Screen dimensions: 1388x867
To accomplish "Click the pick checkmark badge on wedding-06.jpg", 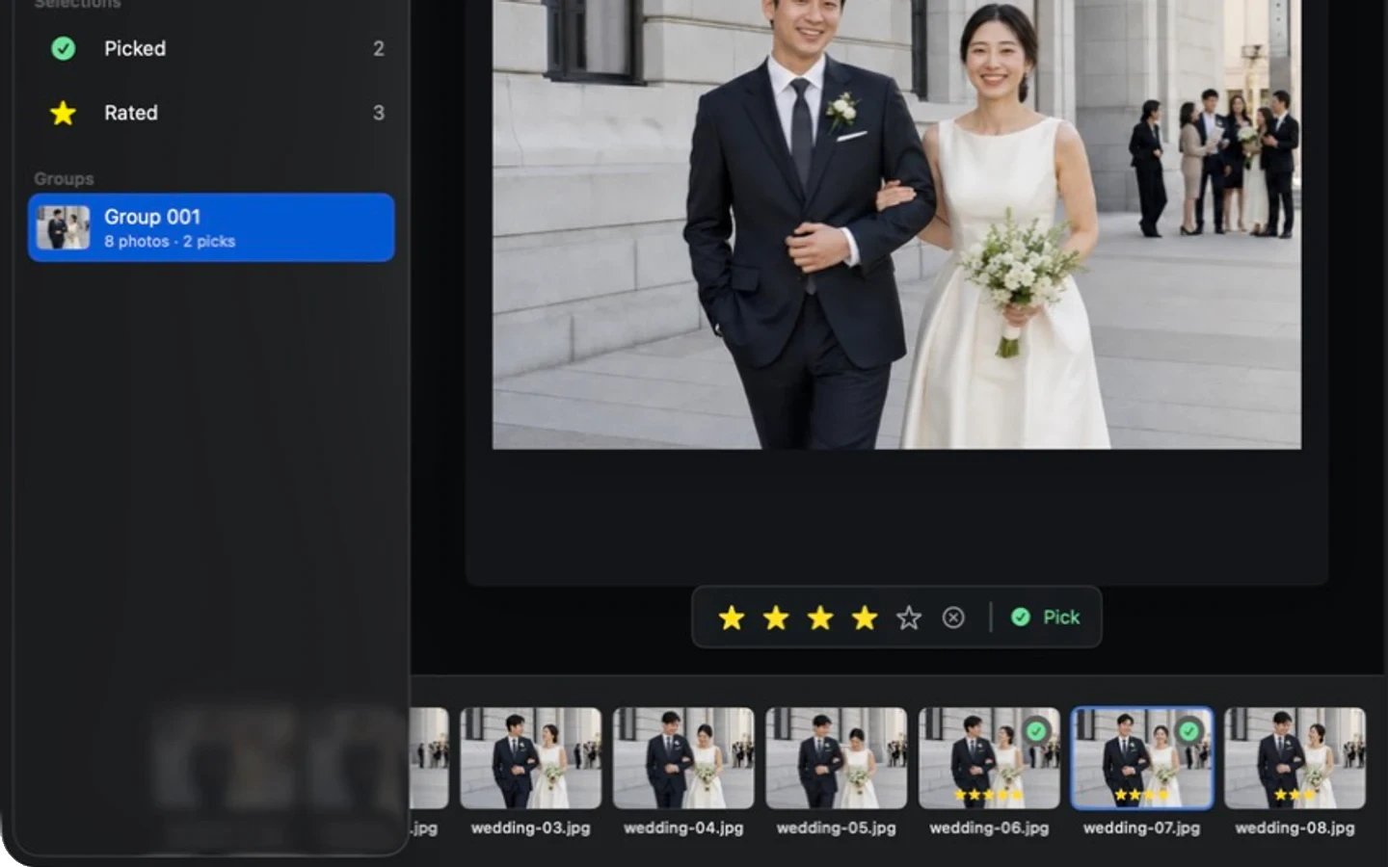I will coord(1036,731).
